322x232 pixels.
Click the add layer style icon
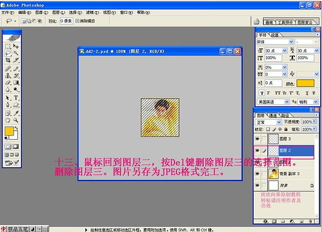click(265, 221)
